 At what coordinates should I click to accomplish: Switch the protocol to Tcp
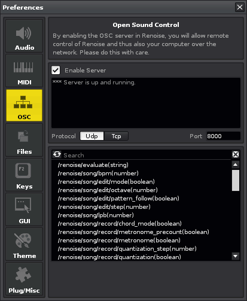coord(116,136)
